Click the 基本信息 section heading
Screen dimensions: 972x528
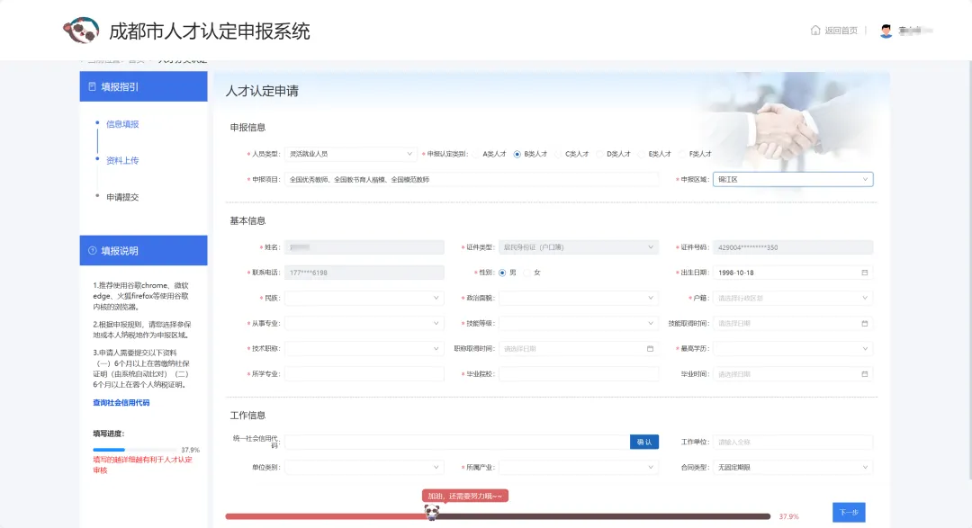[247, 220]
